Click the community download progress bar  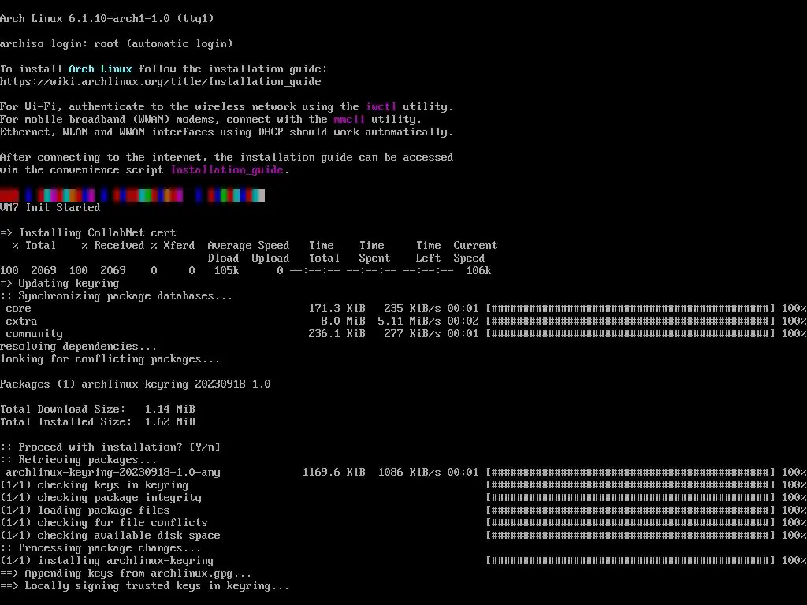630,334
